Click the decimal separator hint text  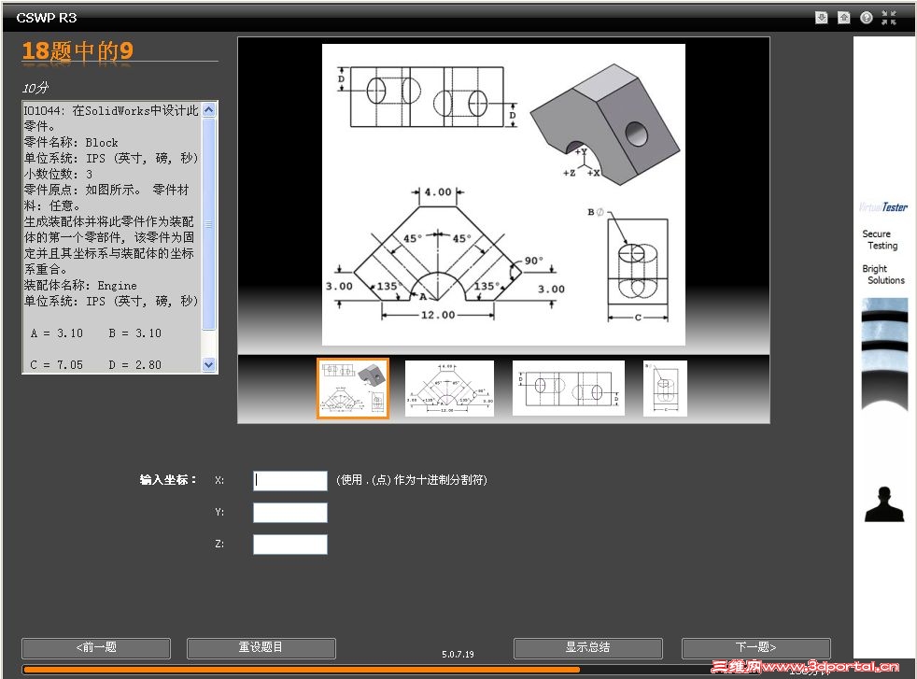(412, 480)
